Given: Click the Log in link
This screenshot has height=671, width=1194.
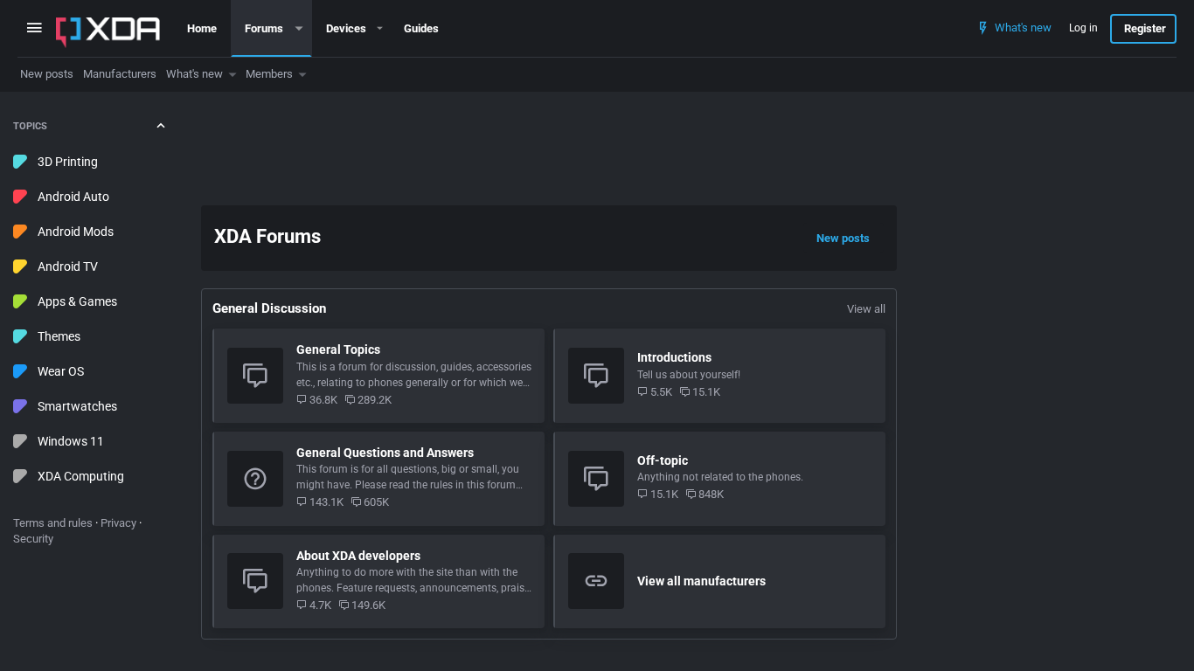Looking at the screenshot, I should coord(1082,28).
